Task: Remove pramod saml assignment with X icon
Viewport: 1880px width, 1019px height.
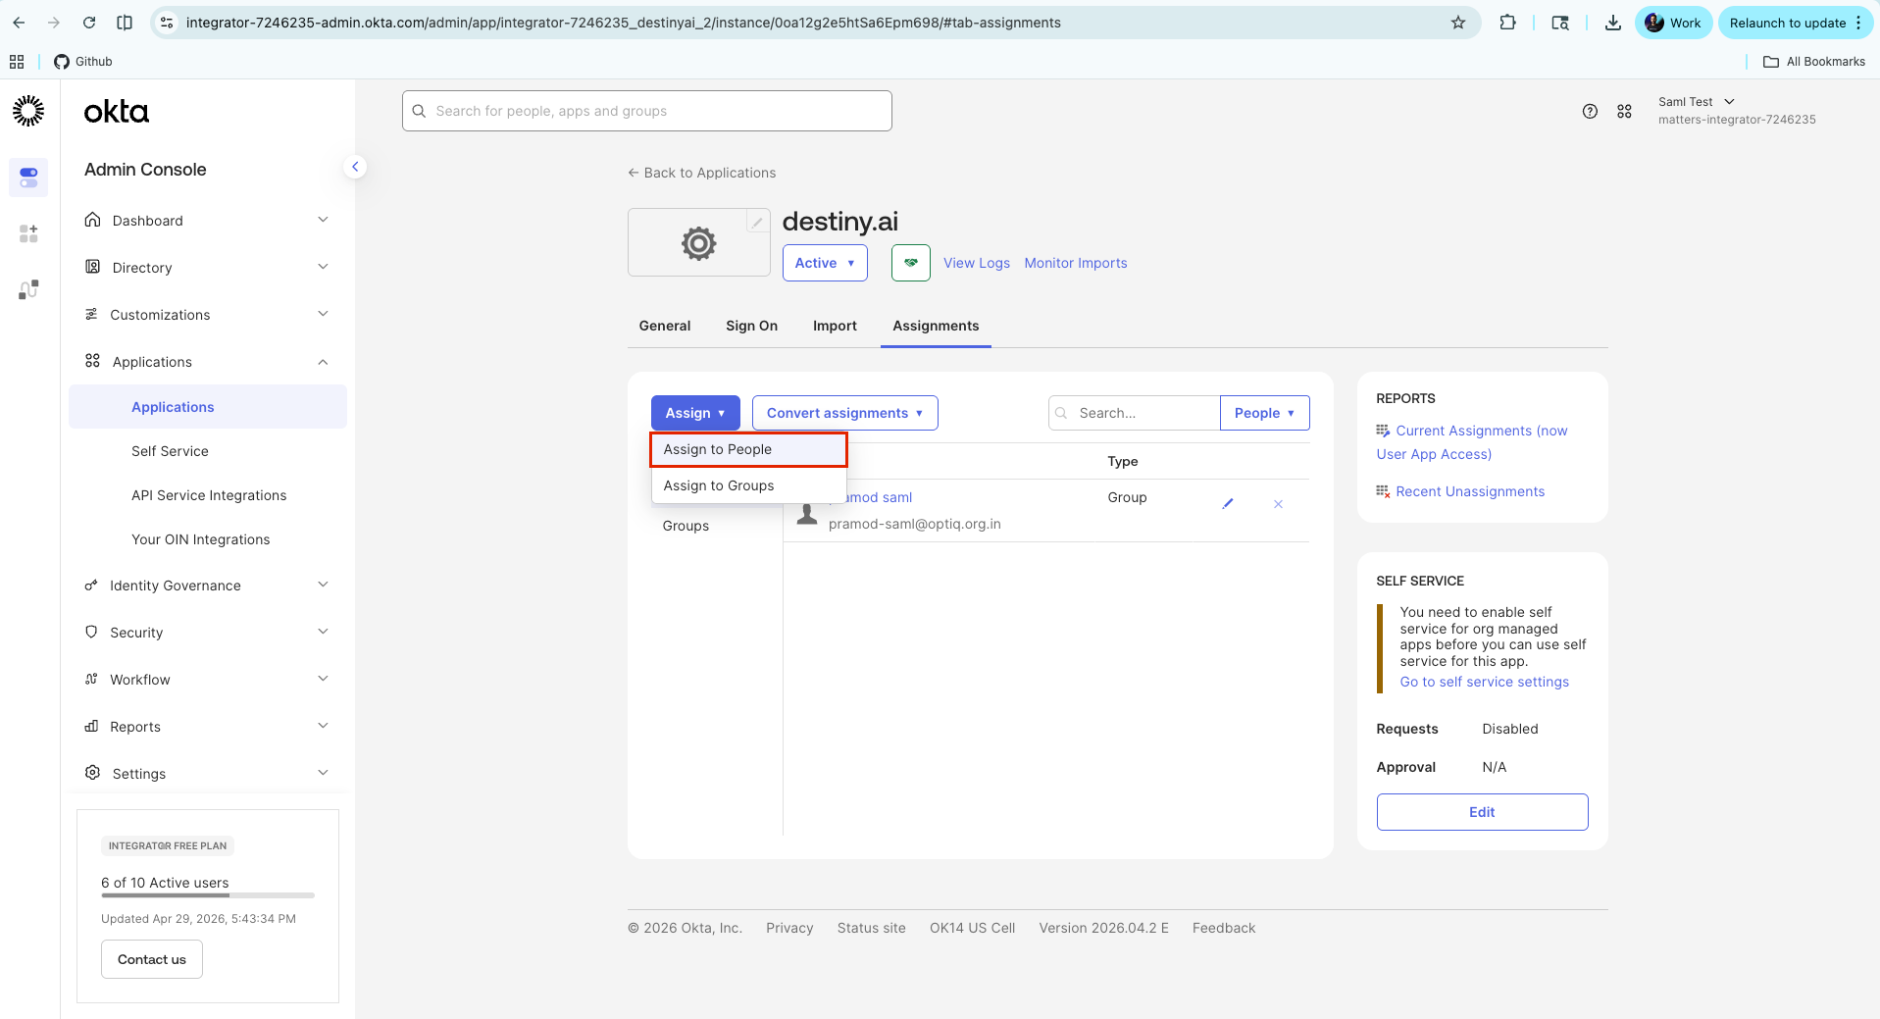Action: [x=1278, y=504]
